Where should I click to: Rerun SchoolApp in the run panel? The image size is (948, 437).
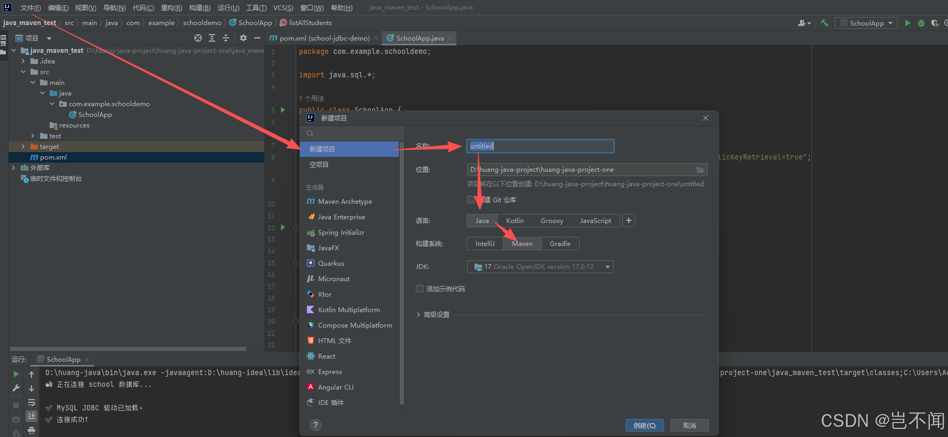coord(16,374)
